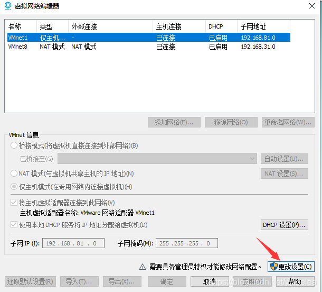Close the 虚拟网络编辑器 dialog
322x292 pixels.
coord(312,6)
